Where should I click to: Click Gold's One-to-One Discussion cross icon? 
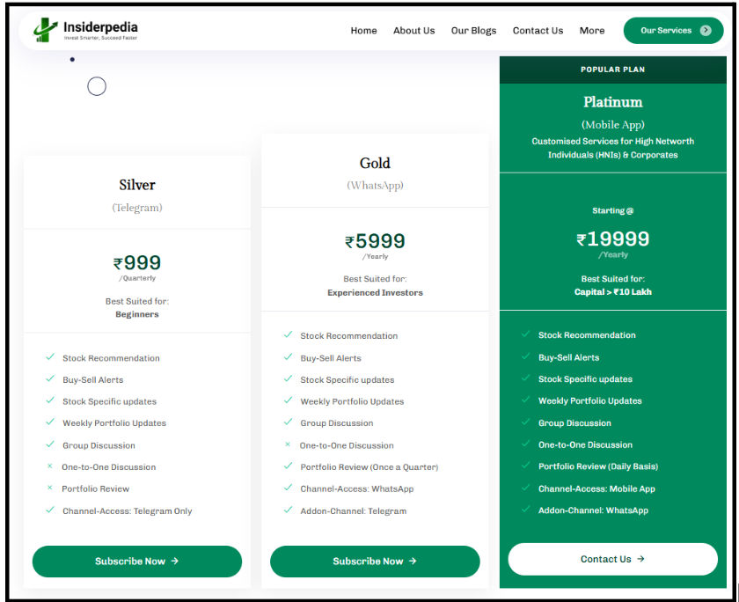(x=288, y=444)
